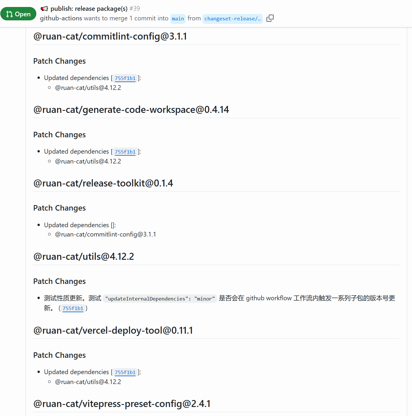Viewport: 412px width, 416px height.
Task: Click the @ruan-cat/vitepress-preset-config@2.4.1 heading
Action: click(x=122, y=404)
